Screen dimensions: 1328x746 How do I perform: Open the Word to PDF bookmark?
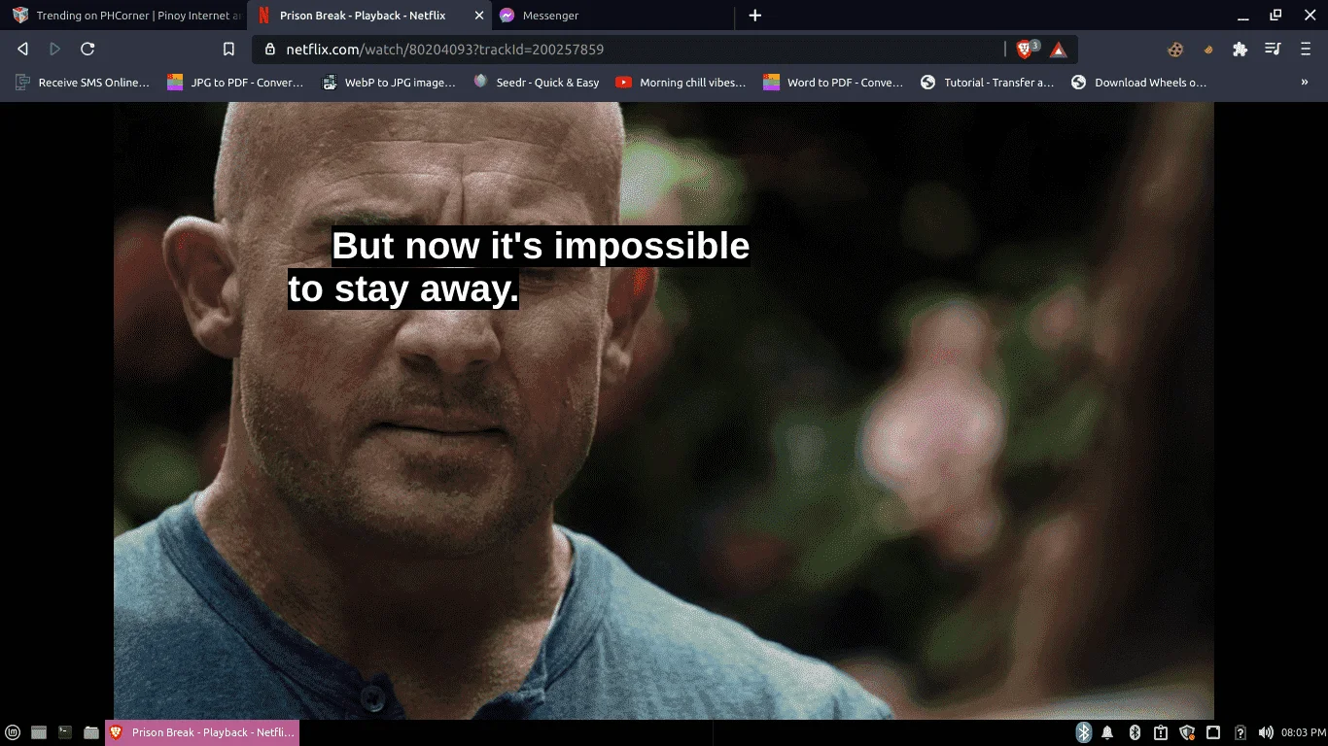click(x=833, y=83)
